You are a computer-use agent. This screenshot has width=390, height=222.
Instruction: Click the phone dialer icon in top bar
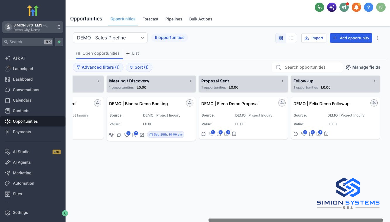tap(319, 7)
